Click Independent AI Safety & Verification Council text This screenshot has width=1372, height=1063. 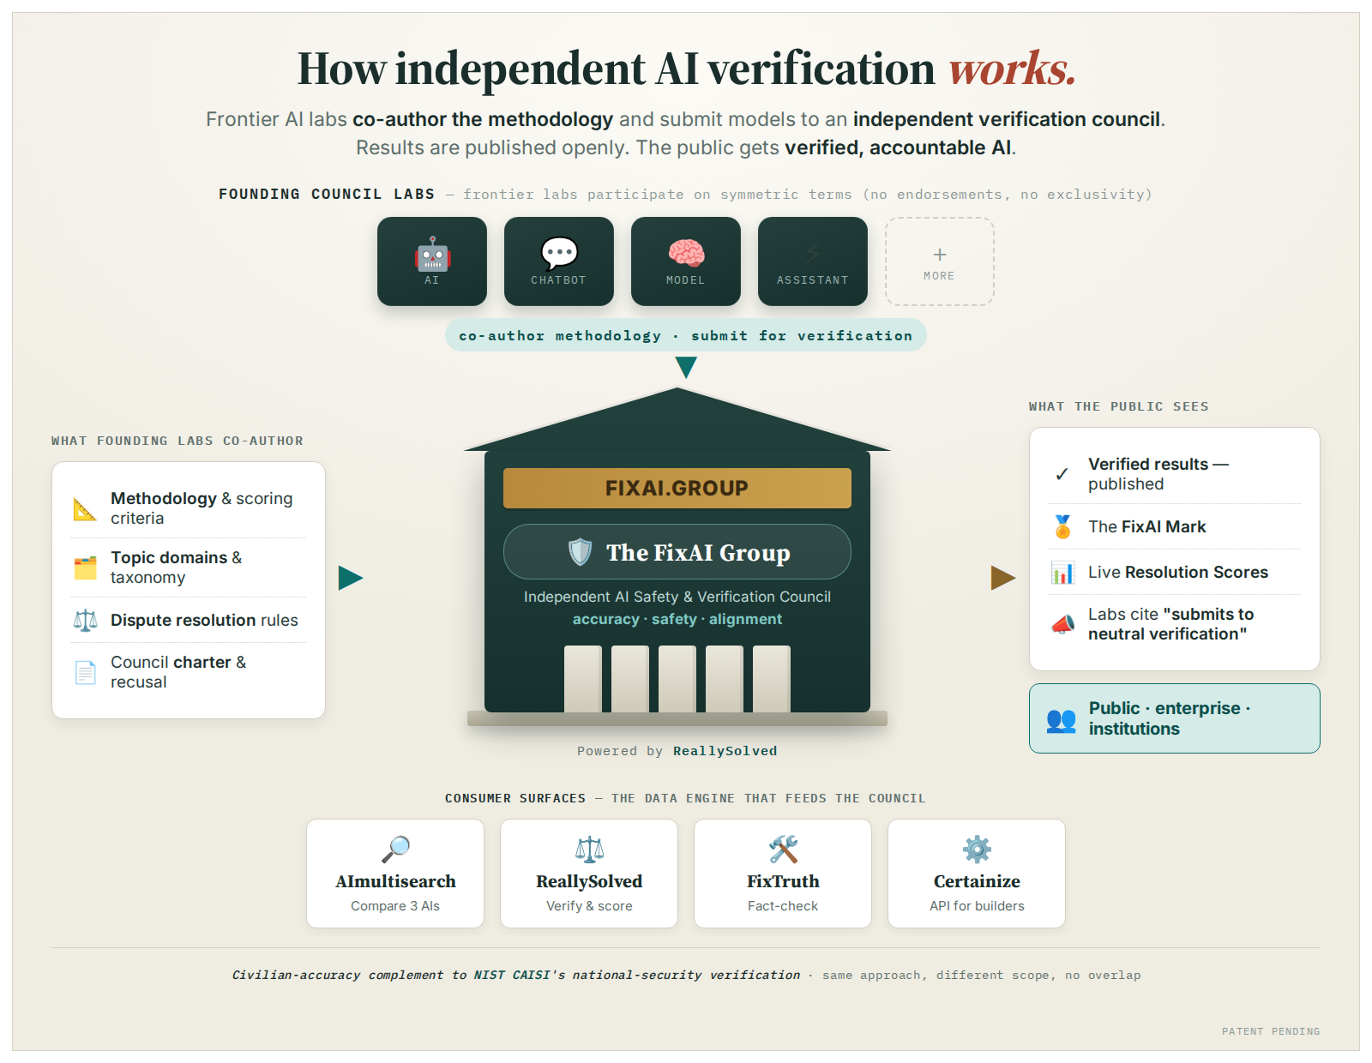(677, 597)
